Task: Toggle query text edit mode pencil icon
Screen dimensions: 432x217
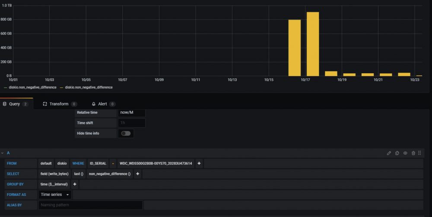Action: pyautogui.click(x=389, y=153)
